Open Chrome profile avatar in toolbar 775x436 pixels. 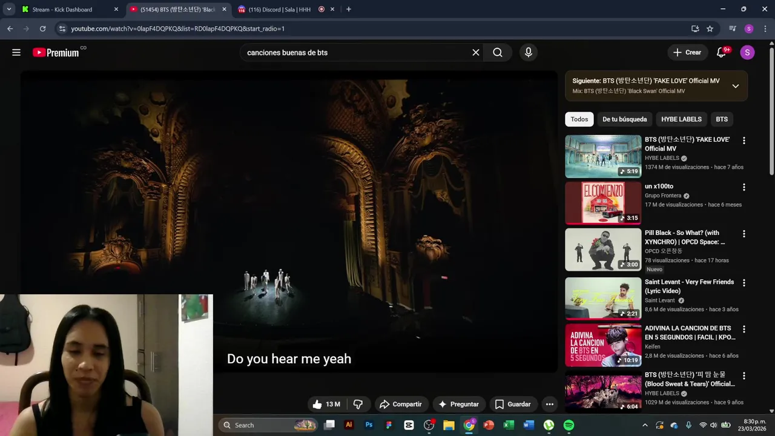click(749, 28)
